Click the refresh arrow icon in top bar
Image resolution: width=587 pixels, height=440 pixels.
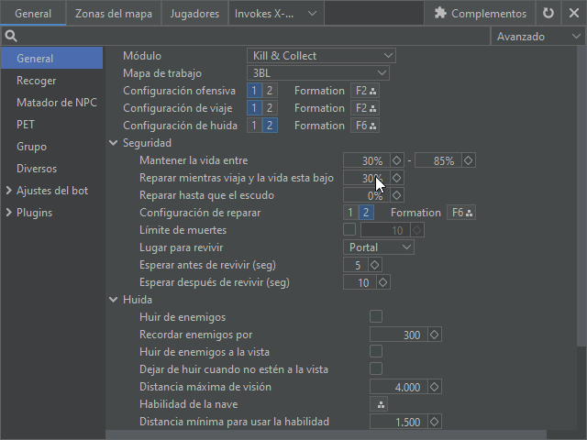[548, 14]
